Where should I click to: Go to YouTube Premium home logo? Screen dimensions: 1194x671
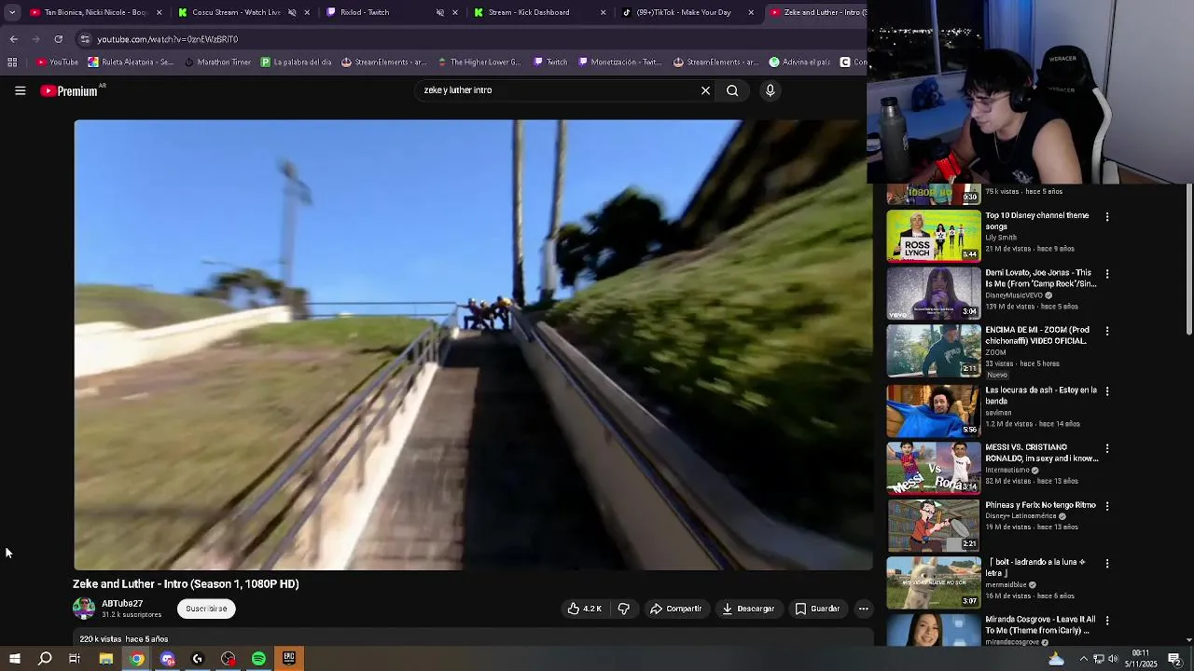(x=69, y=90)
